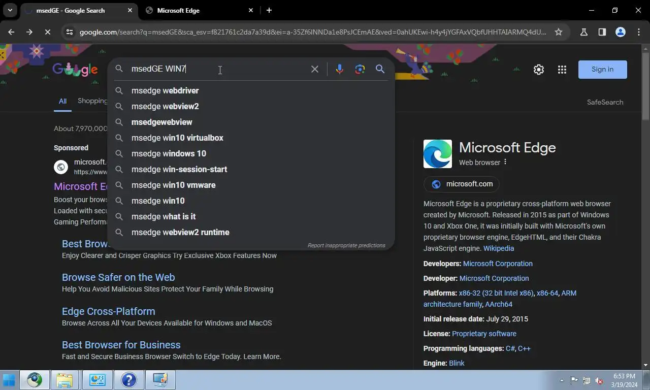Viewport: 650px width, 390px height.
Task: Stop loading the page
Action: pyautogui.click(x=47, y=32)
